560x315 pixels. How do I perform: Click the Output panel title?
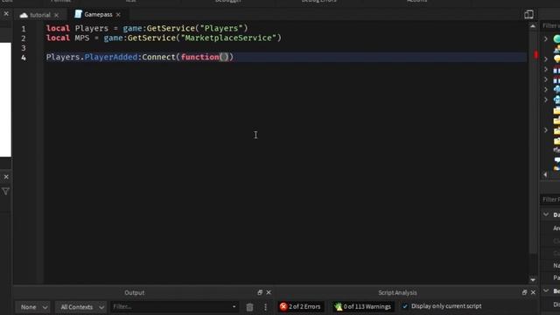[x=134, y=292]
